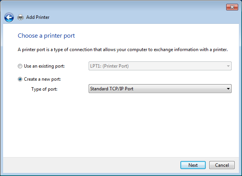Click the 'Create a new port:' label text
The width and height of the screenshot is (242, 176).
point(42,79)
